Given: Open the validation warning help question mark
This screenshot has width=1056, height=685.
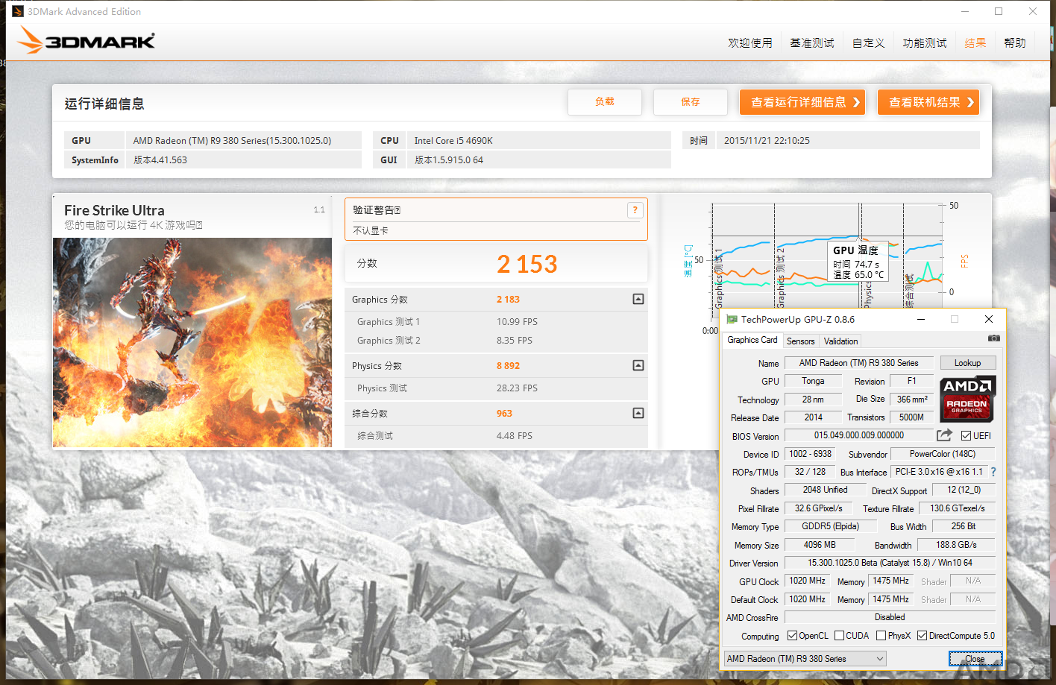Looking at the screenshot, I should click(x=635, y=210).
